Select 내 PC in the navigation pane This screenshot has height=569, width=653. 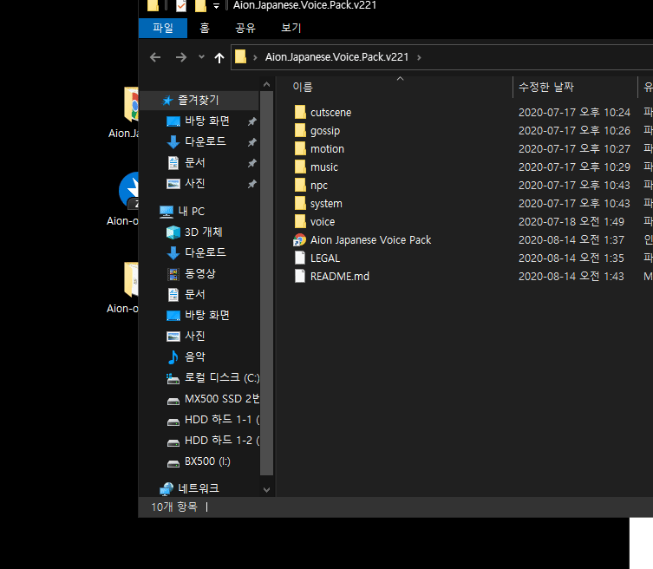191,211
